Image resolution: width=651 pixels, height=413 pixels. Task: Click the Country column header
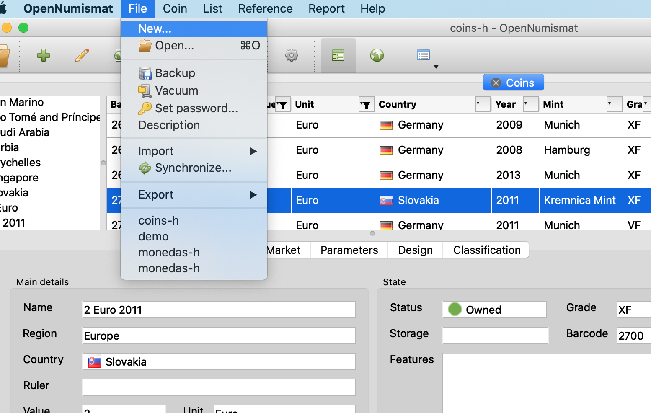coord(433,105)
